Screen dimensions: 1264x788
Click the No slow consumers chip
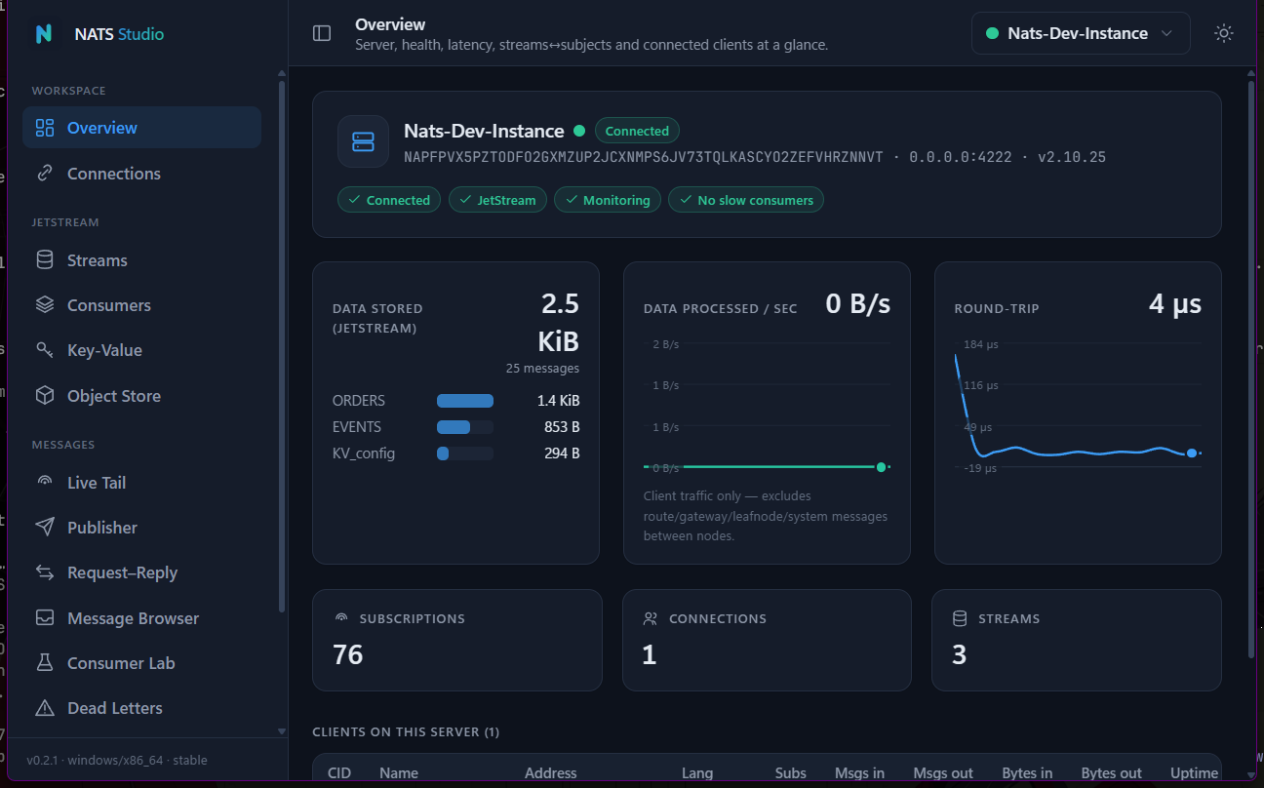(x=746, y=200)
